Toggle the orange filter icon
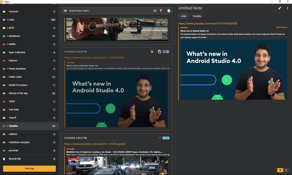Screen dimensions: 292x175 point(161,11)
